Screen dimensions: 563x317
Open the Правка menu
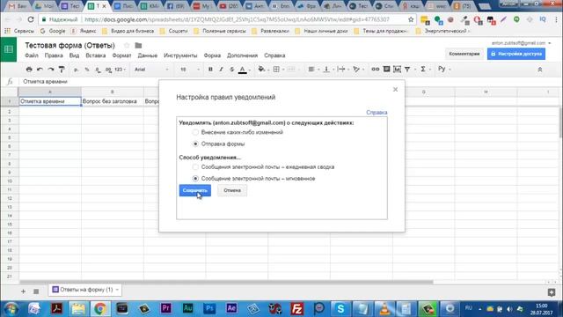pos(54,55)
